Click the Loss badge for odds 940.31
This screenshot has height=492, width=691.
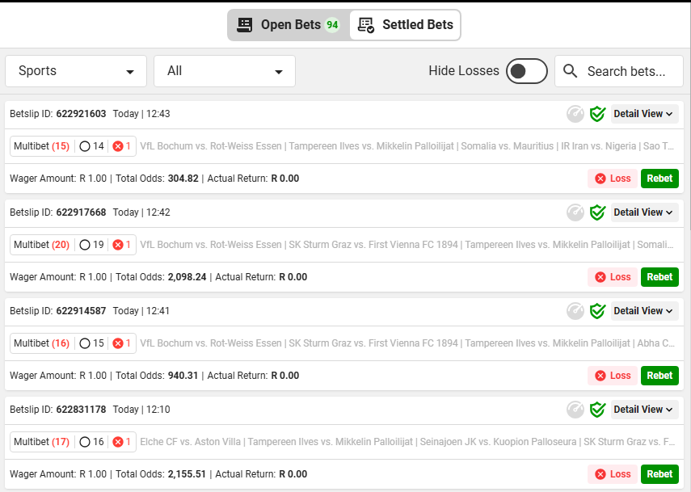613,376
